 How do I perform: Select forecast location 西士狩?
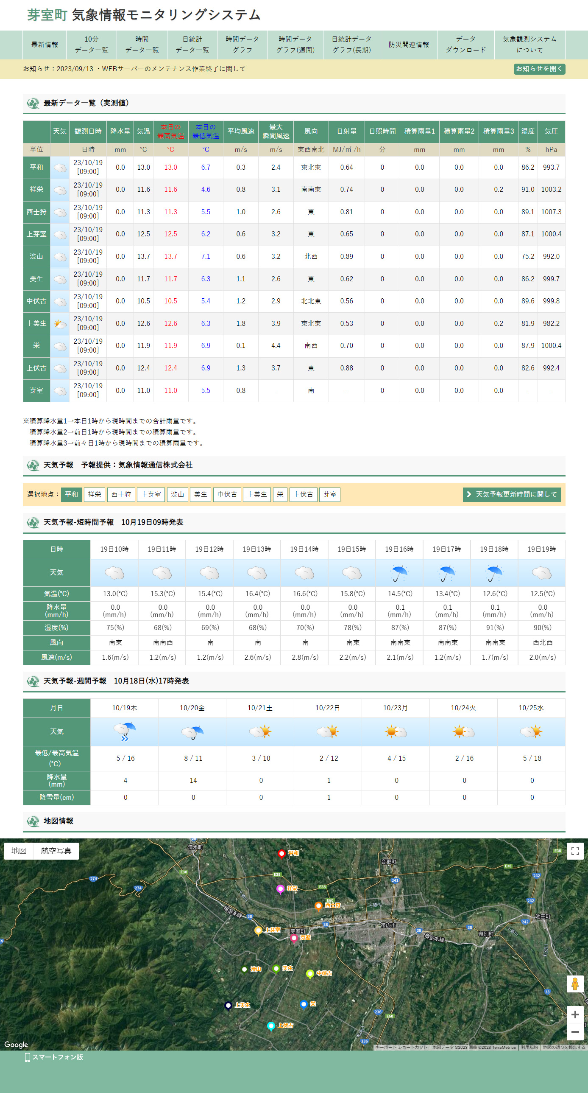[x=121, y=495]
